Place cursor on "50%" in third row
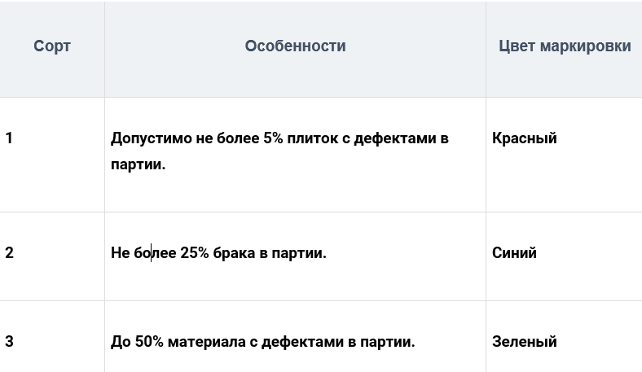The height and width of the screenshot is (372, 642). (150, 342)
